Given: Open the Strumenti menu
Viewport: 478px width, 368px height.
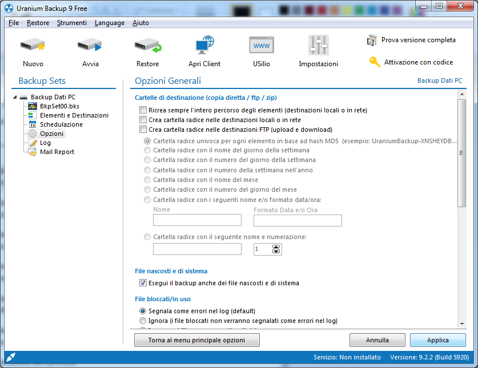Looking at the screenshot, I should [x=71, y=23].
